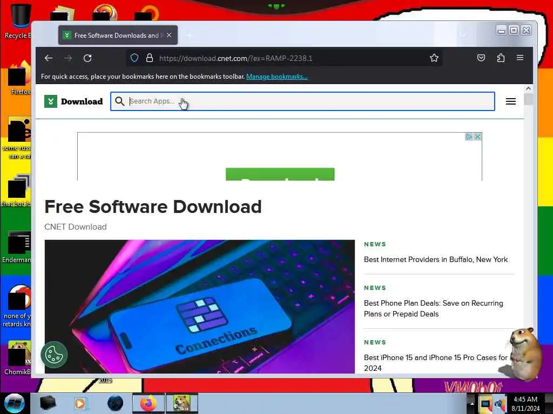Bookmark this page with the star icon

[x=434, y=58]
